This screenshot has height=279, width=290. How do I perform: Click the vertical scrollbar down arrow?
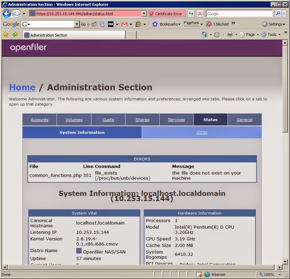point(285,262)
